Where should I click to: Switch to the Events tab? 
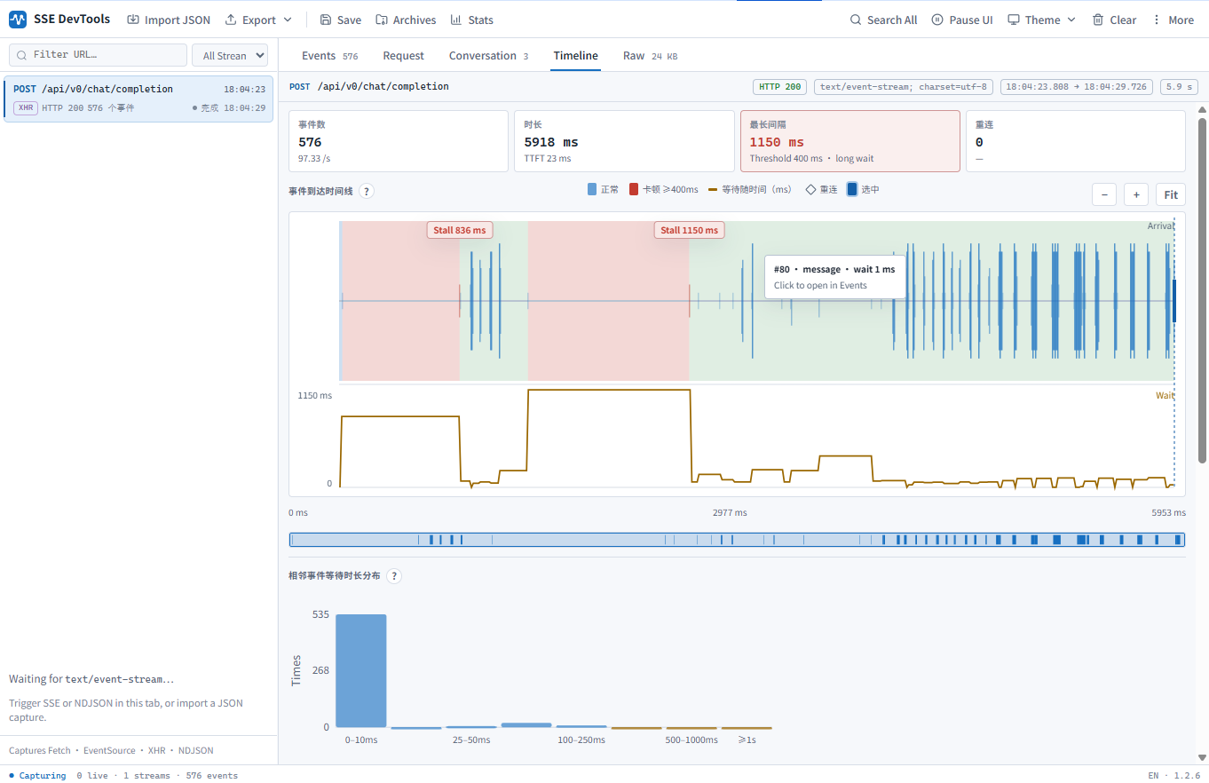329,56
